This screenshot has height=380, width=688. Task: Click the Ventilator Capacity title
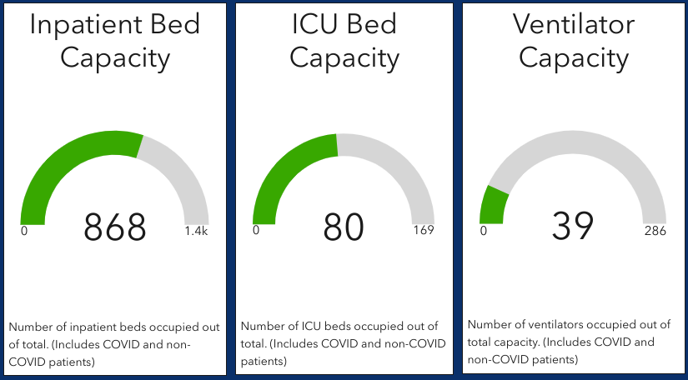[x=573, y=41]
